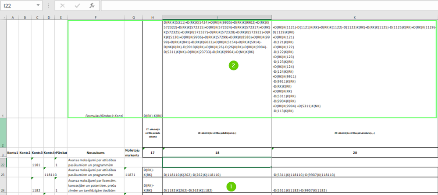This screenshot has width=438, height=195.
Task: Click the Konts1 header cell
Action: (x=13, y=152)
